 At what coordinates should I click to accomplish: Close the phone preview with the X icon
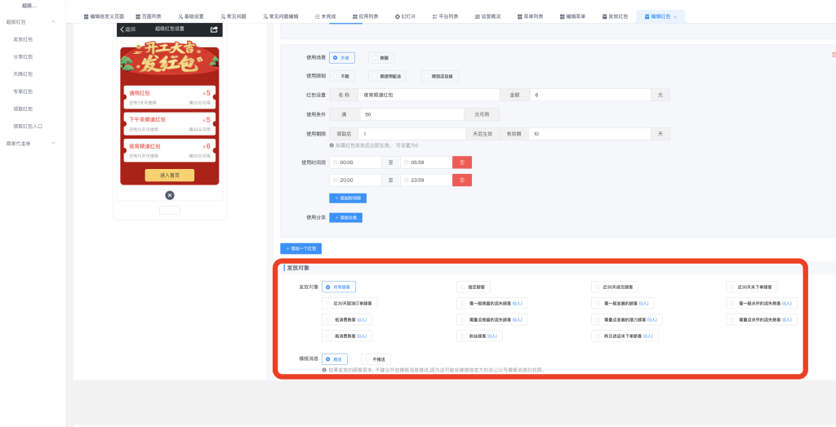tap(170, 195)
